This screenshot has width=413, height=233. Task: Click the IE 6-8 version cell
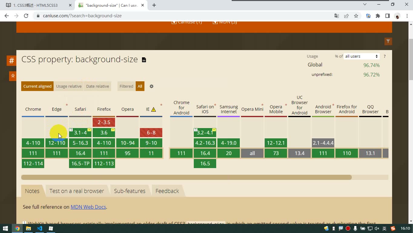pos(151,133)
